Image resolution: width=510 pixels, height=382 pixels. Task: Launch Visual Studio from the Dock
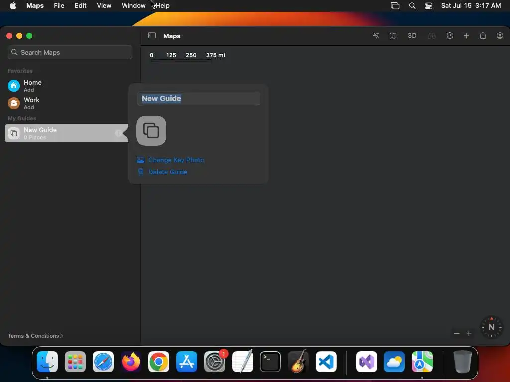point(367,362)
